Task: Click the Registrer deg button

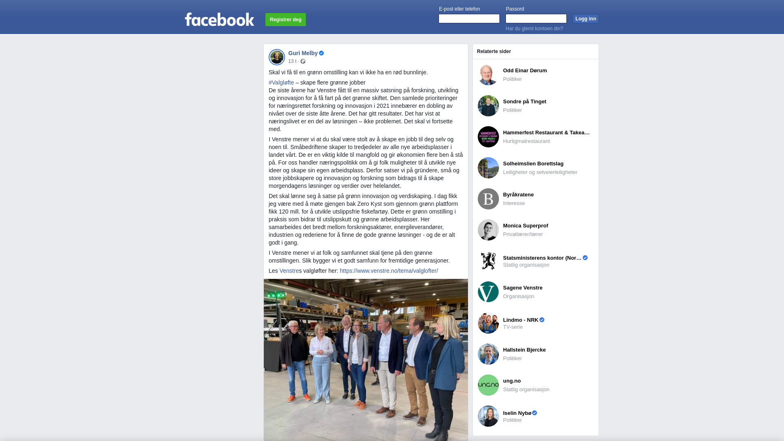Action: click(x=285, y=20)
